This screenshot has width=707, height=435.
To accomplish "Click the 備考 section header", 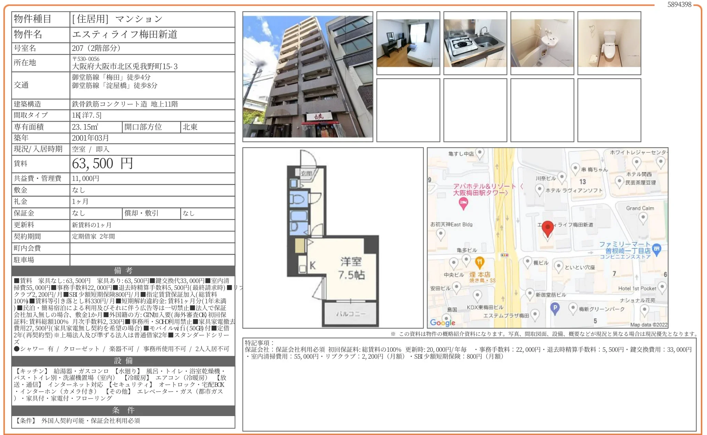I will point(123,271).
